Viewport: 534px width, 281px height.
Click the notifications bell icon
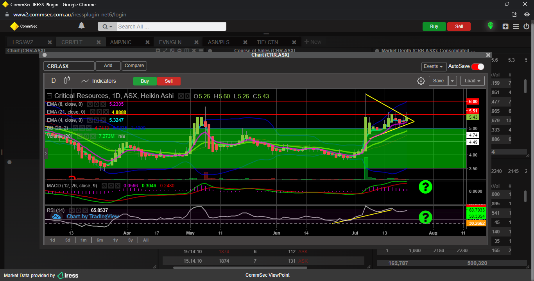tap(81, 26)
